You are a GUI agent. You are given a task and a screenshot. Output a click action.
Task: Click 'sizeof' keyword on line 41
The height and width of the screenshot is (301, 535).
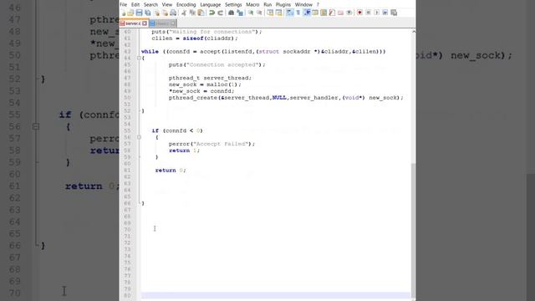pyautogui.click(x=193, y=38)
